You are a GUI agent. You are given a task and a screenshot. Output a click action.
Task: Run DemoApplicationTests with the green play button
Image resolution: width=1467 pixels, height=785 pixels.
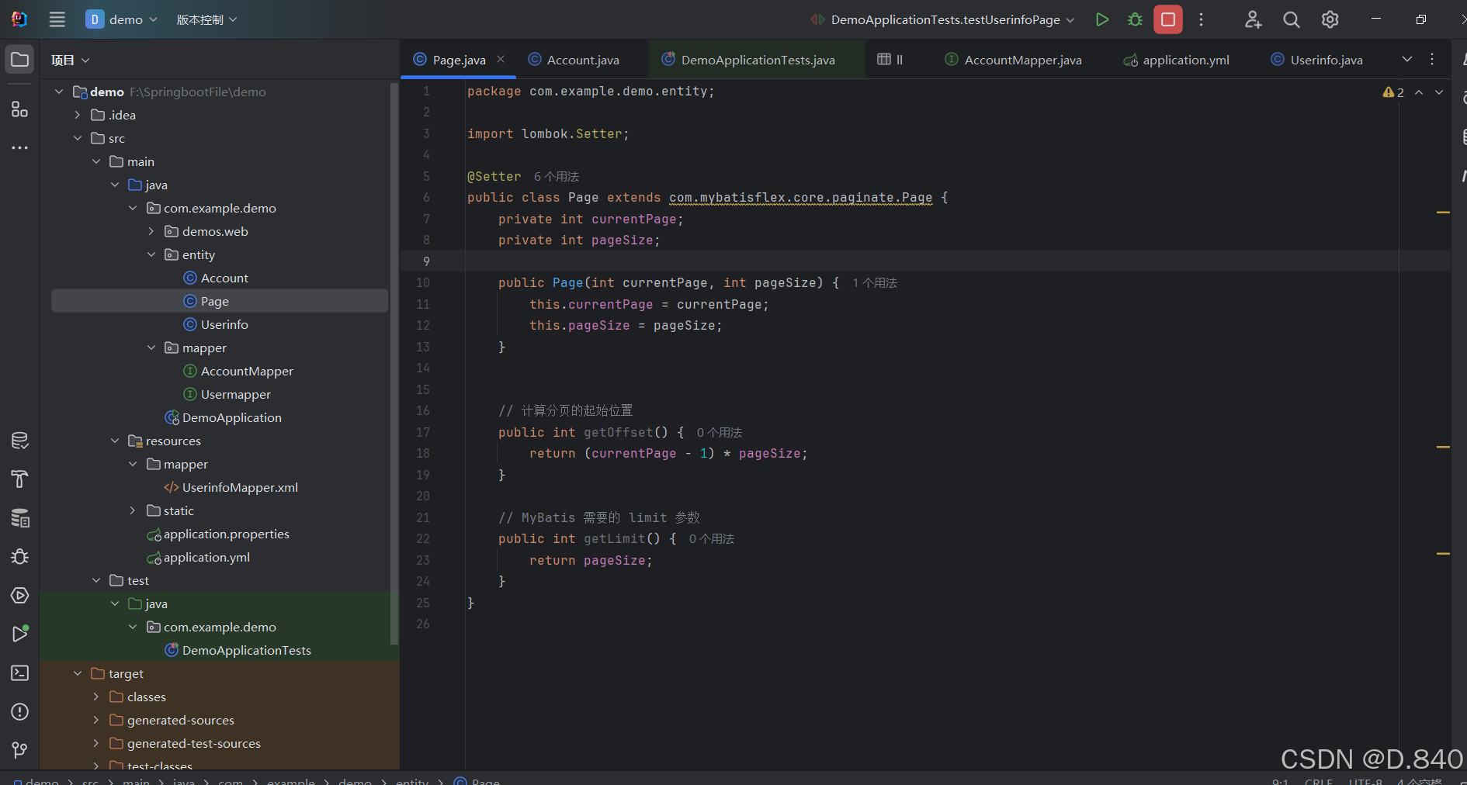1102,19
